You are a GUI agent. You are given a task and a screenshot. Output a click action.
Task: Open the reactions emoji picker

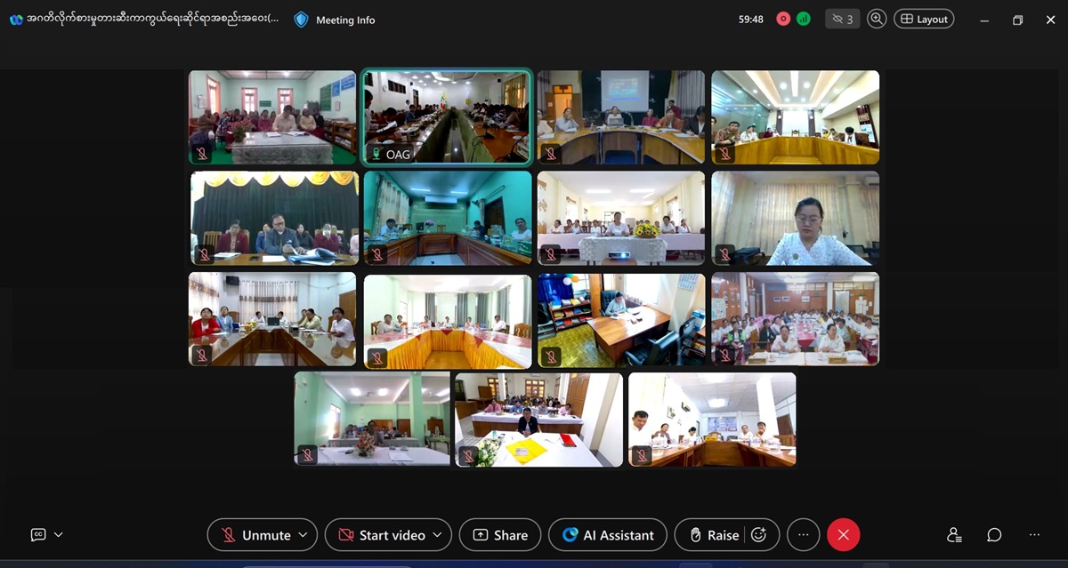[x=758, y=535]
